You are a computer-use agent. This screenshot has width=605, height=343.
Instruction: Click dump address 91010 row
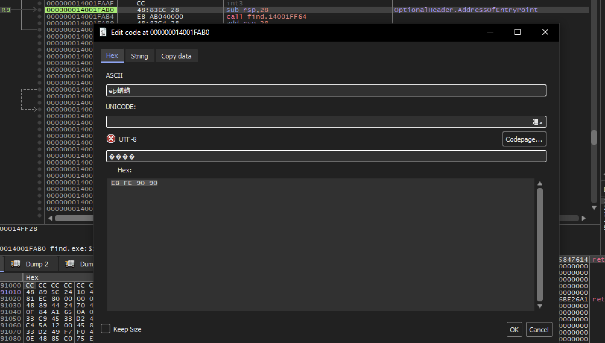point(11,292)
